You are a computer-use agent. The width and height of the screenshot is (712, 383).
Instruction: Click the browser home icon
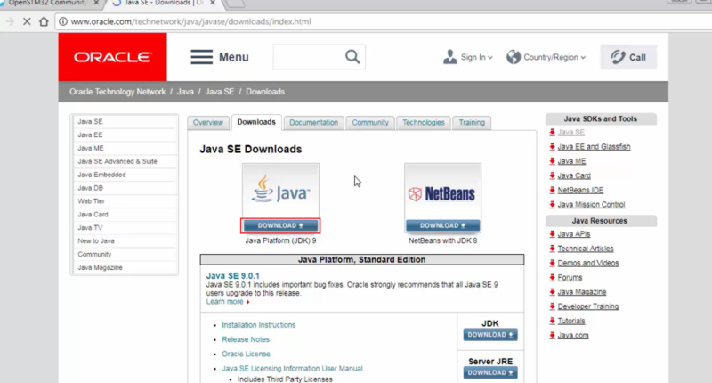[x=44, y=21]
